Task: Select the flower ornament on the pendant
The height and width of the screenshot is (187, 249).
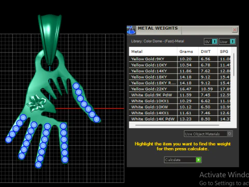Action: coord(36,103)
